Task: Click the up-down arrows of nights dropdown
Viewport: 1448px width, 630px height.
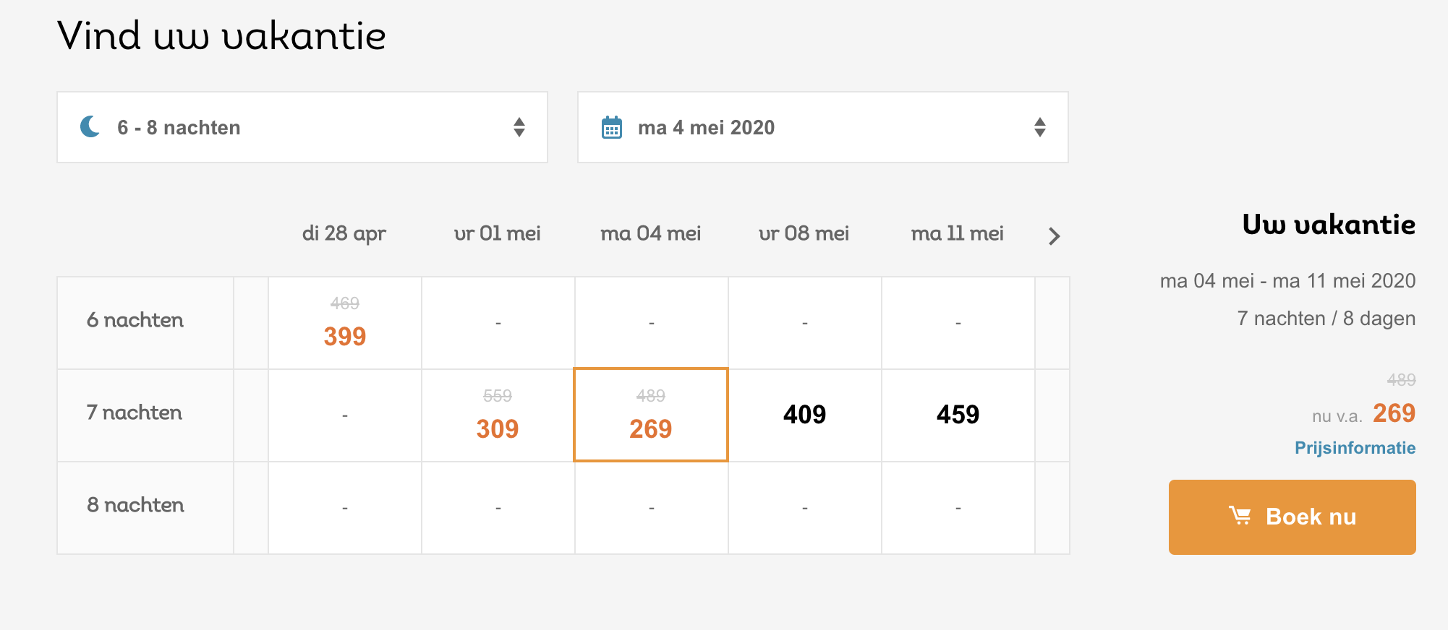Action: tap(519, 127)
